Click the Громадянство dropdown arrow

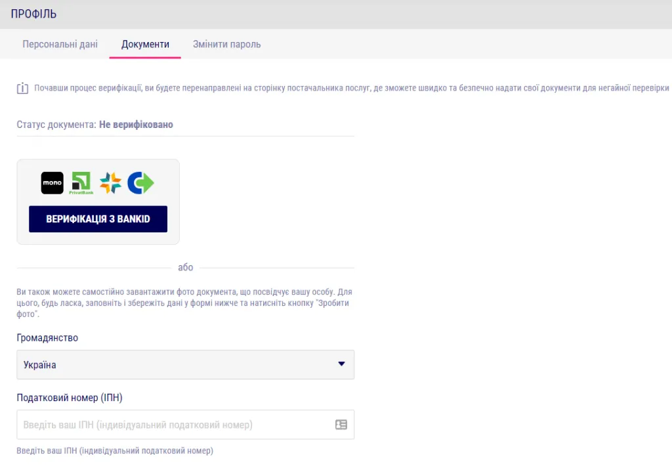(341, 364)
